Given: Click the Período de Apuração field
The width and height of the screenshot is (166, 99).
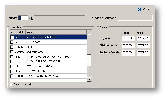Looking at the screenshot, I should click(x=135, y=18).
